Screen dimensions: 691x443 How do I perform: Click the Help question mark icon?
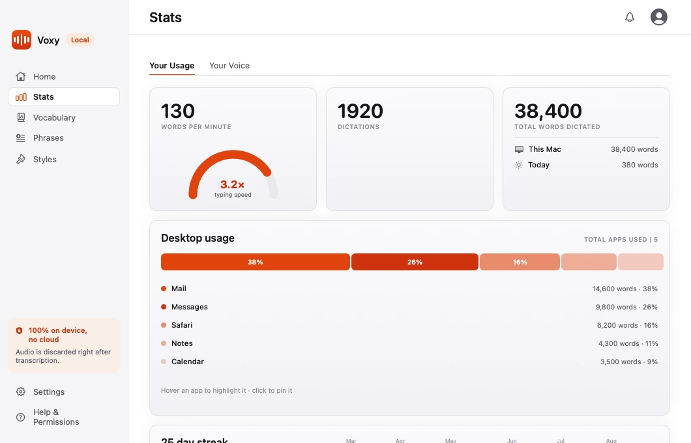[x=21, y=417]
